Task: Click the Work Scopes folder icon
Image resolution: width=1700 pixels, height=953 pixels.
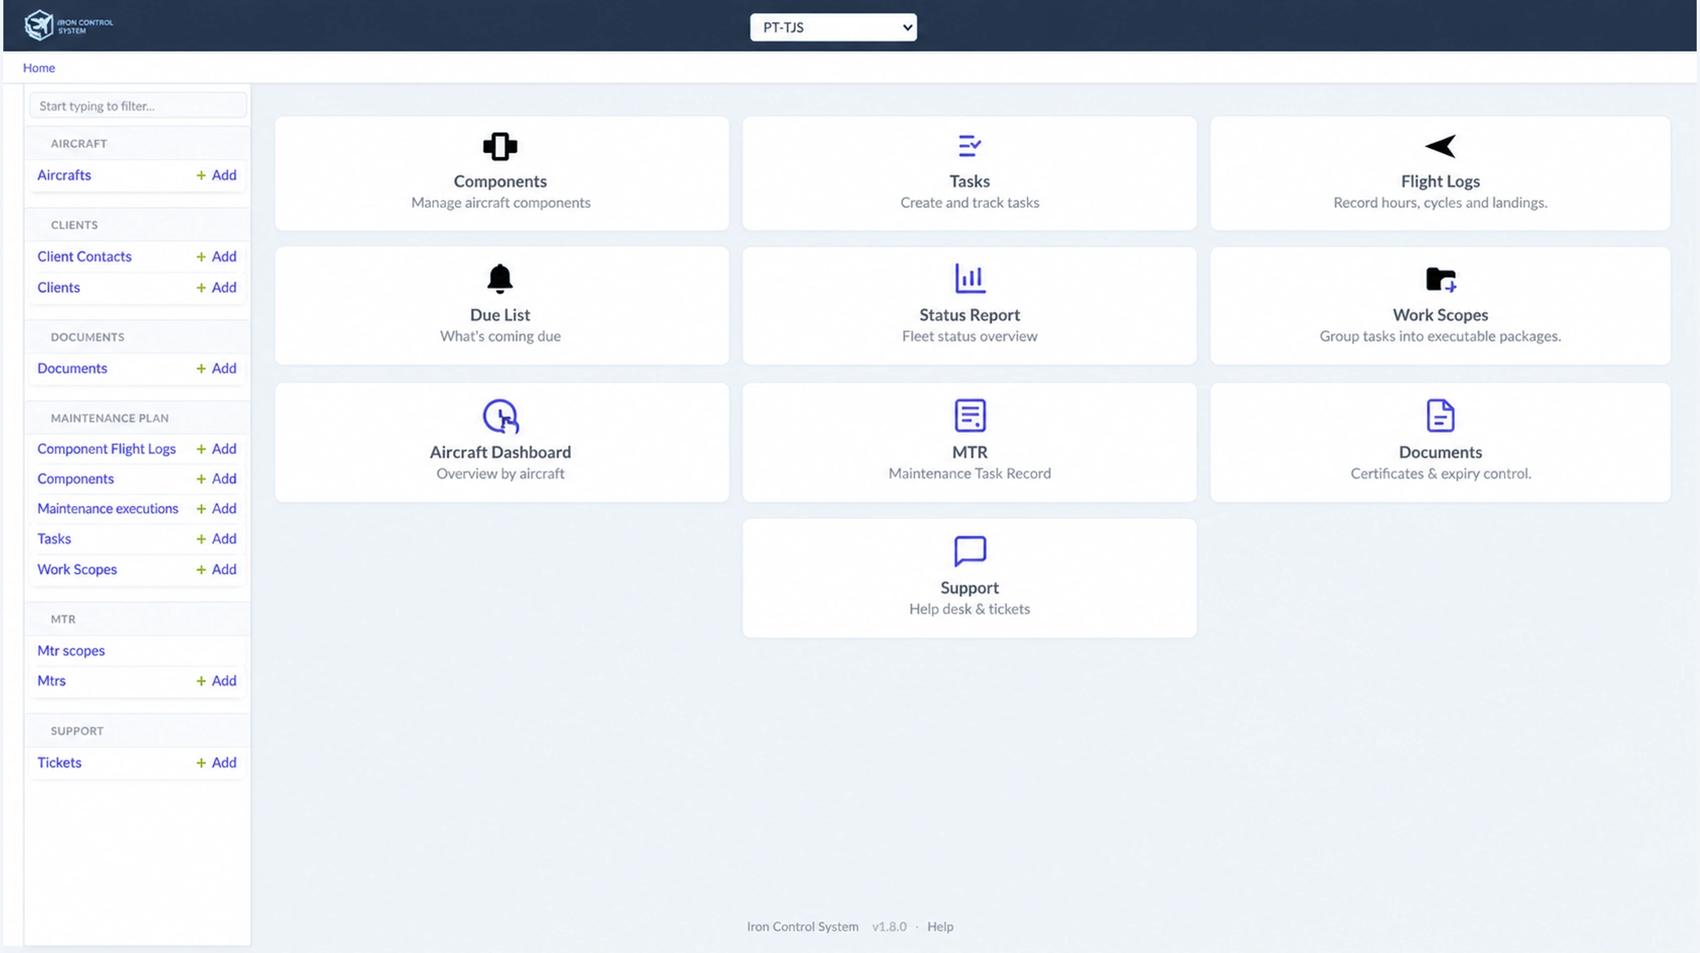Action: tap(1440, 280)
